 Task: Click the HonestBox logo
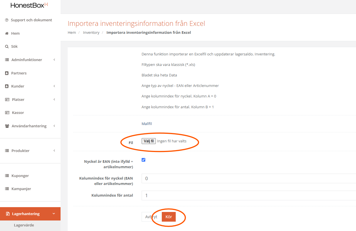pos(29,5)
